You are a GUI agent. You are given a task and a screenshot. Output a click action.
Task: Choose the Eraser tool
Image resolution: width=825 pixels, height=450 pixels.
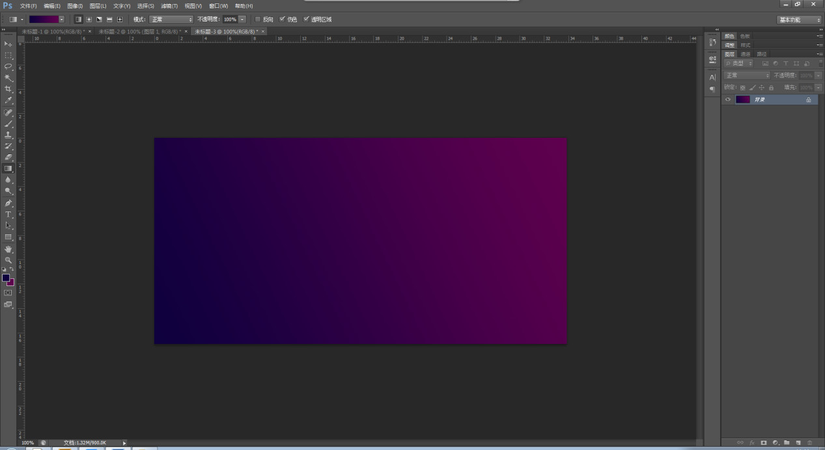pos(8,157)
